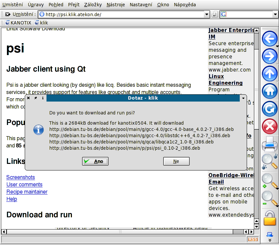This screenshot has height=245, width=279.
Task: Click the padlock security icon
Action: 269,218
